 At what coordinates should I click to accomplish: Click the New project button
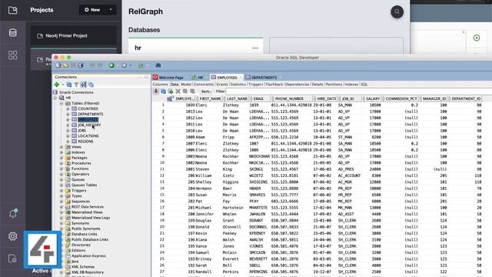pyautogui.click(x=92, y=10)
